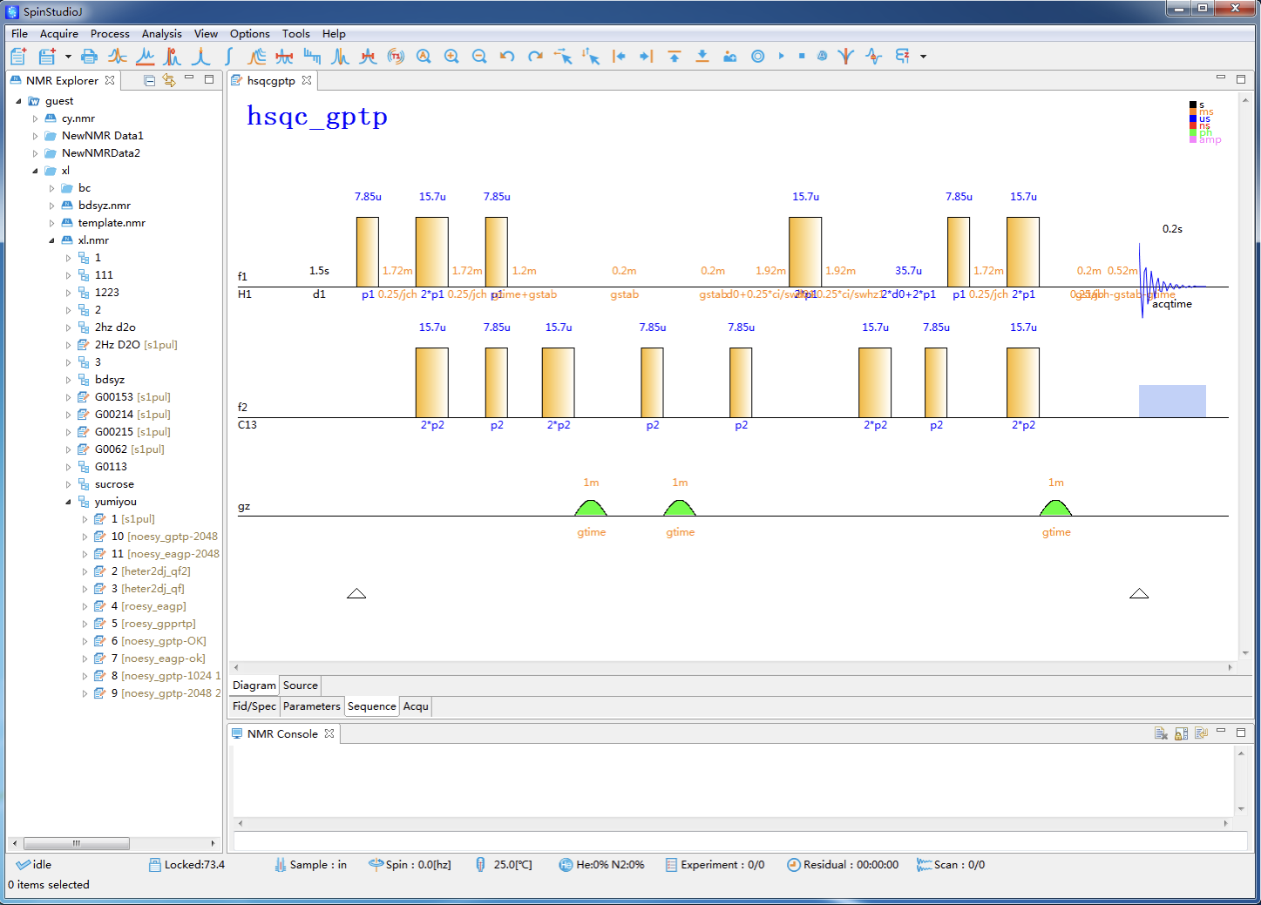Click the T1 relaxation toolbar icon

point(396,57)
